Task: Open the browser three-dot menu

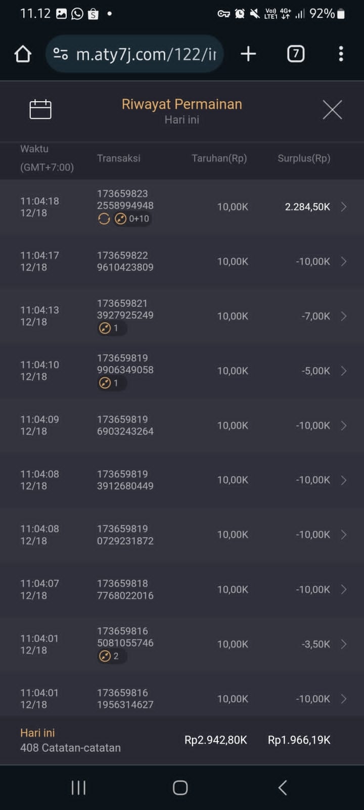Action: [x=341, y=54]
